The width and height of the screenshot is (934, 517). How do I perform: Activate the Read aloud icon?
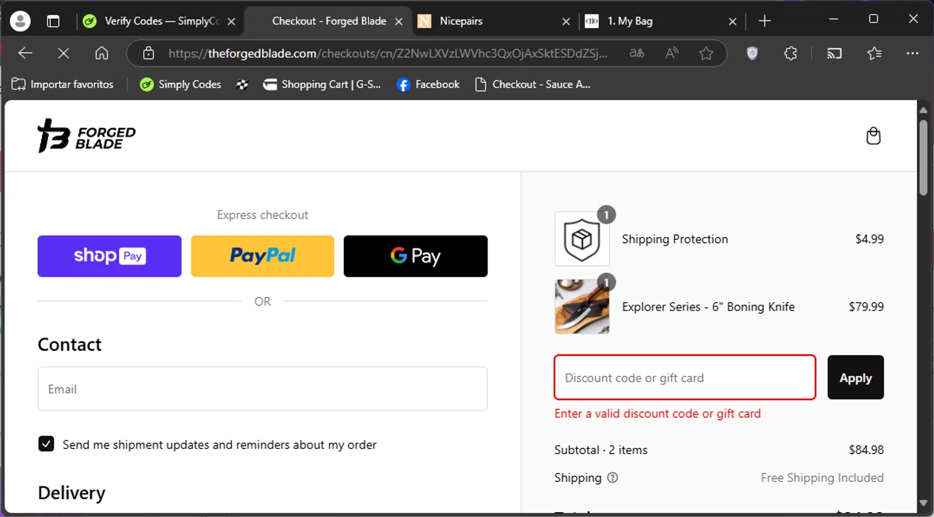[x=671, y=54]
